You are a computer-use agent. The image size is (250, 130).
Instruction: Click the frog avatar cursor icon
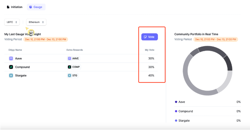pos(31,33)
